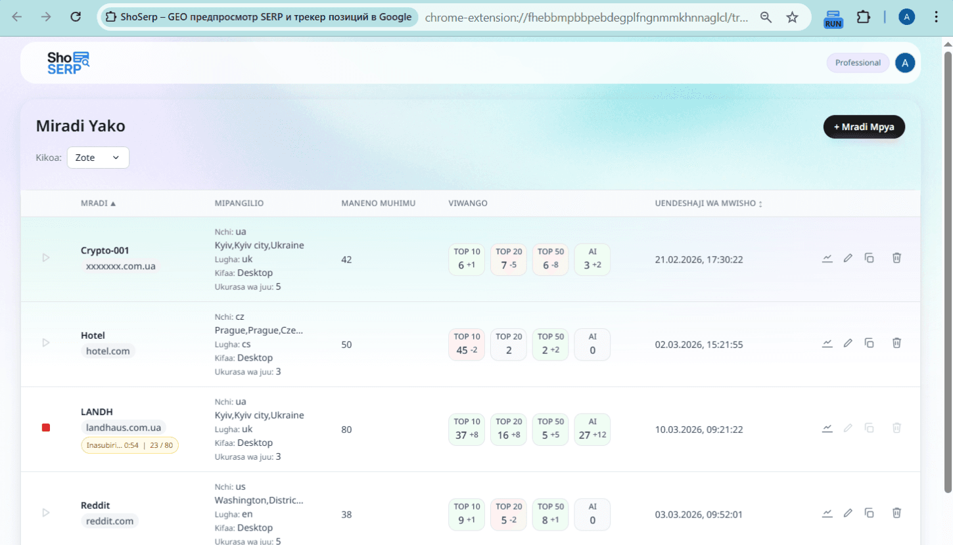Open chart icon for Crypto-001 row
This screenshot has height=545, width=953.
pyautogui.click(x=827, y=258)
